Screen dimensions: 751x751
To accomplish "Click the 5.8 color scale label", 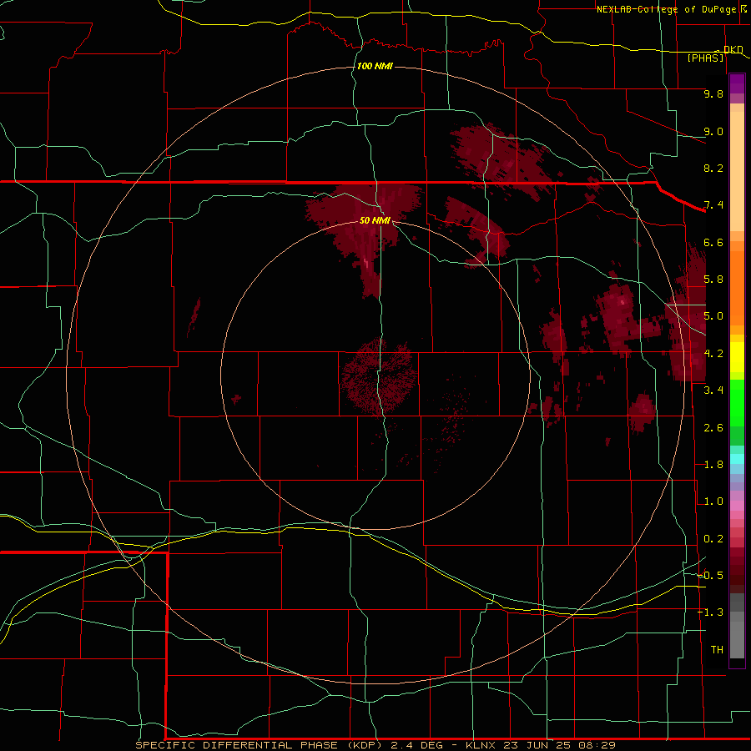I will (x=713, y=279).
